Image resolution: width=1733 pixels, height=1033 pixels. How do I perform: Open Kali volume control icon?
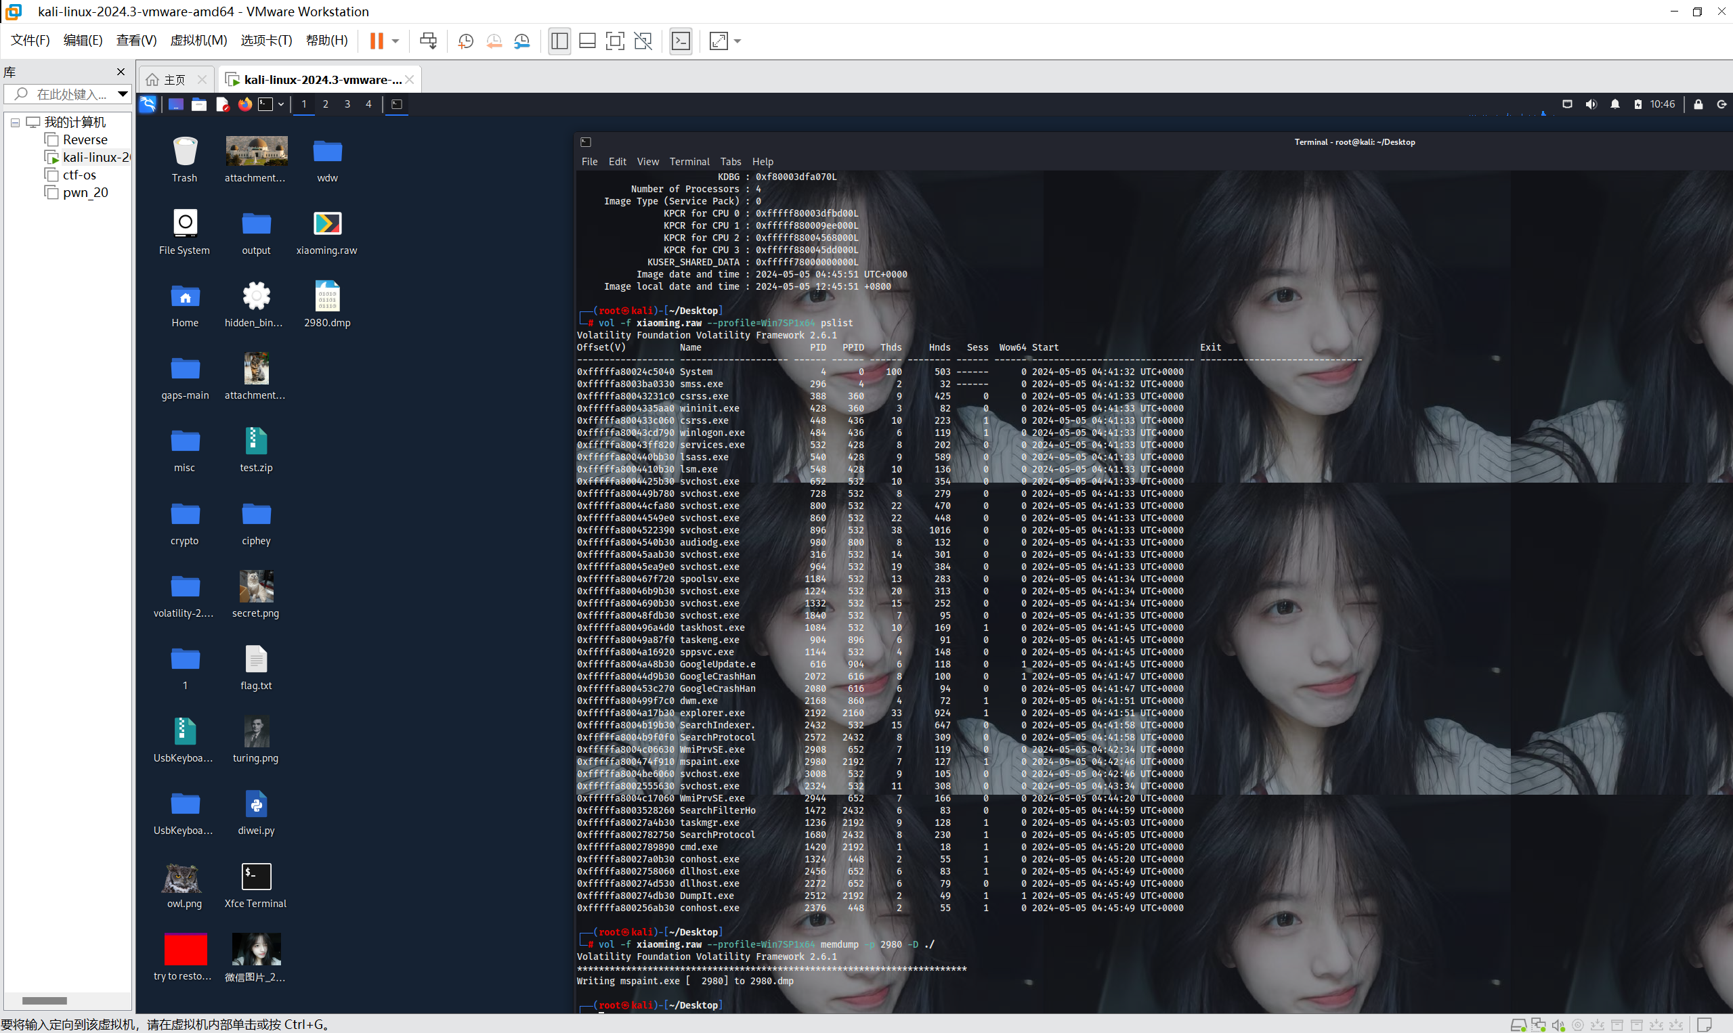click(1591, 104)
